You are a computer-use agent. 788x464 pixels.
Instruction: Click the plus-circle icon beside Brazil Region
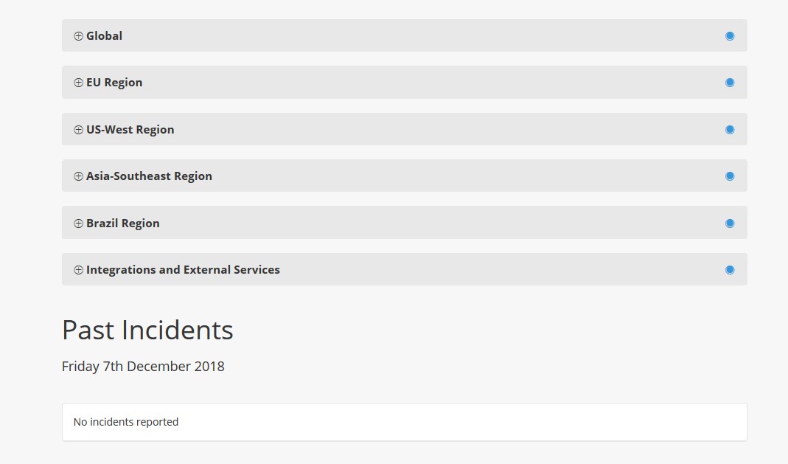coord(78,224)
